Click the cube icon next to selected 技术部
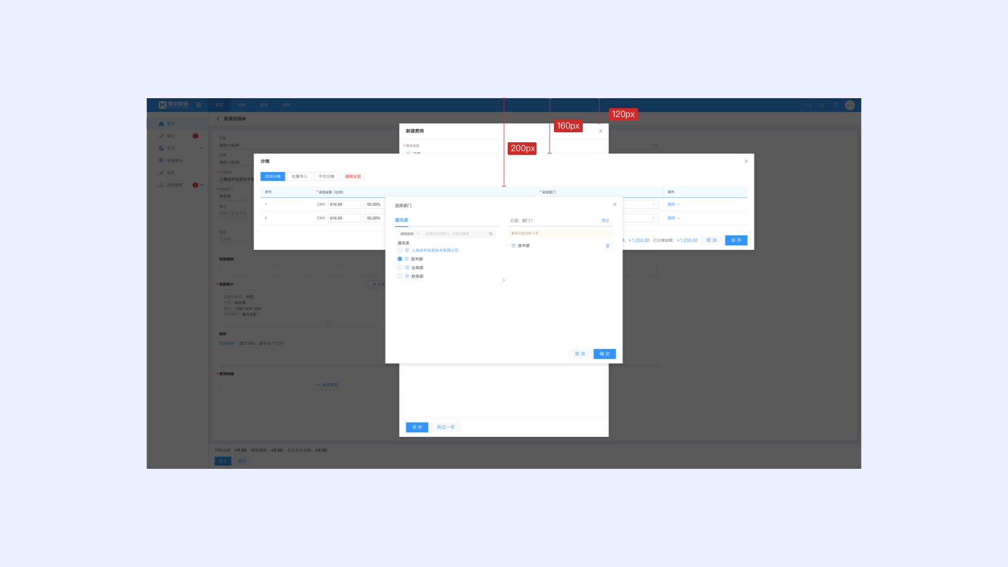Viewport: 1008px width, 567px height. [513, 246]
